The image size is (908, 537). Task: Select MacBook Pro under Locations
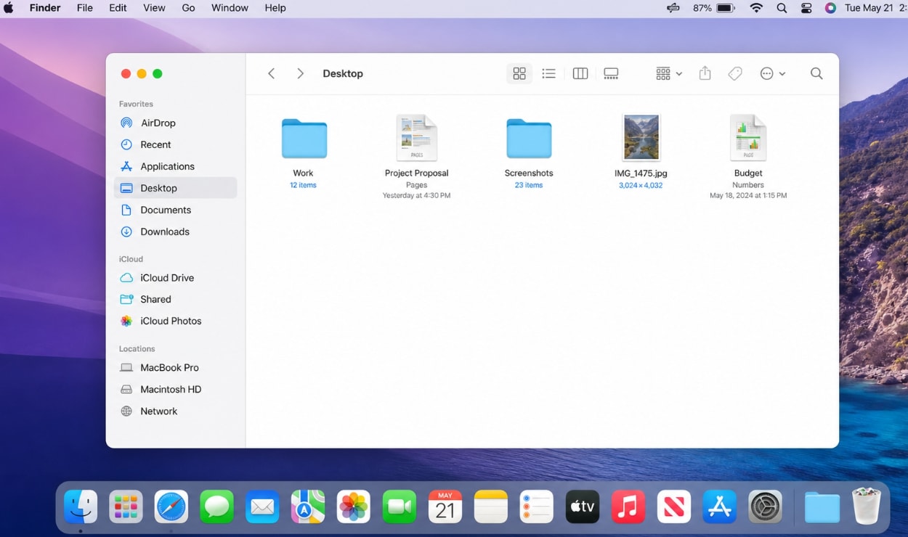click(x=175, y=367)
